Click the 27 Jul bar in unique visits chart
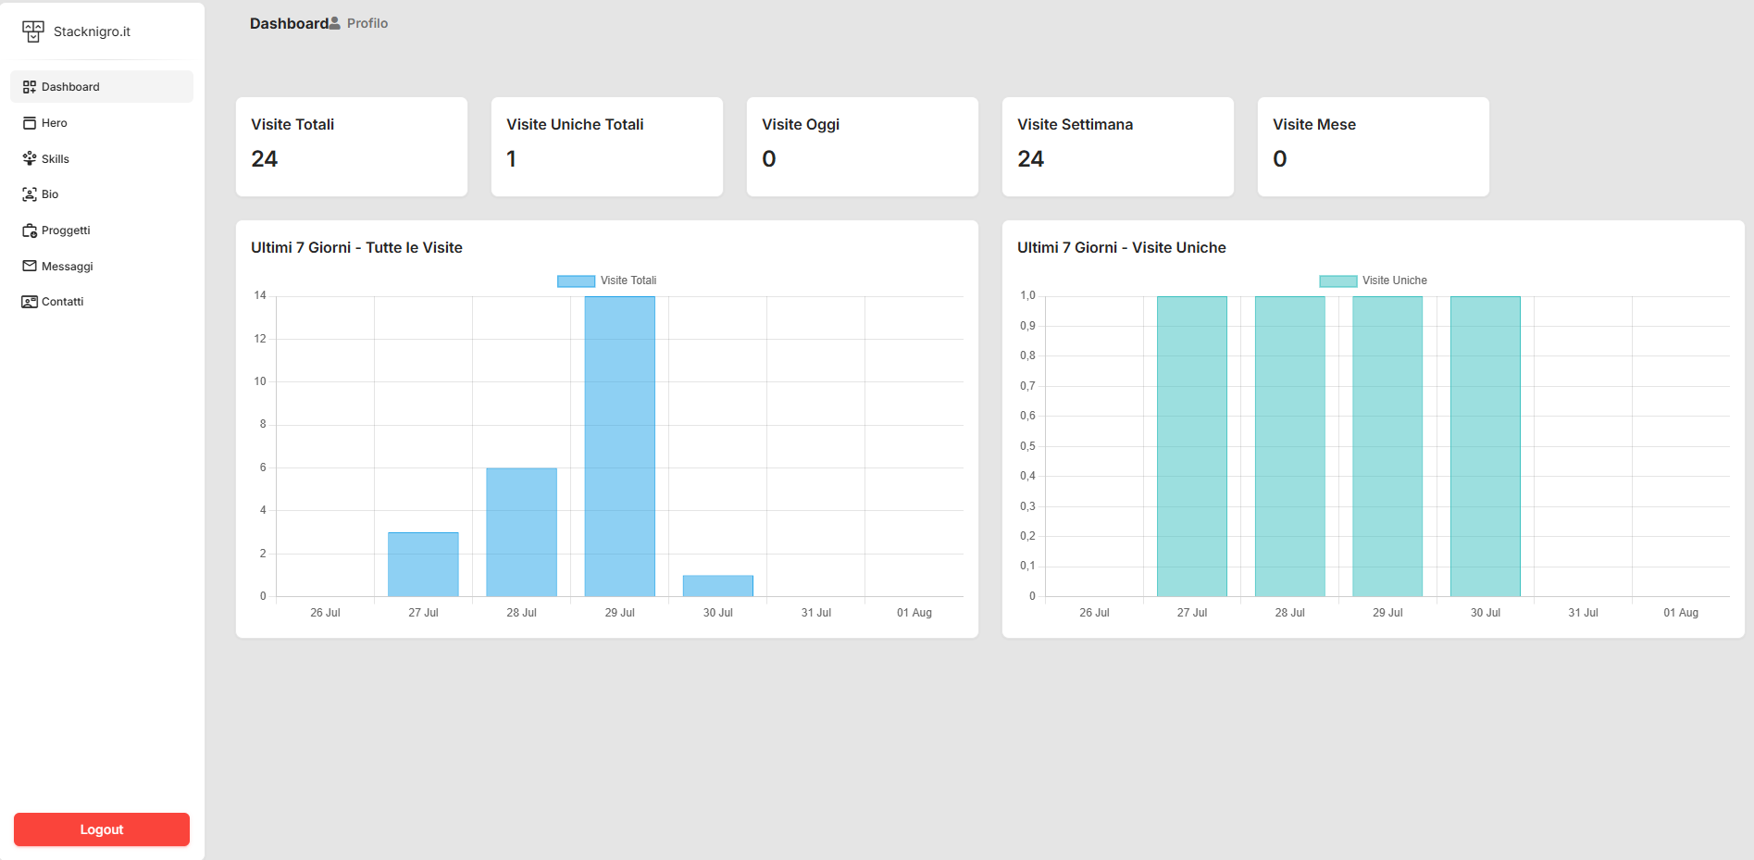1754x860 pixels. tap(1191, 446)
